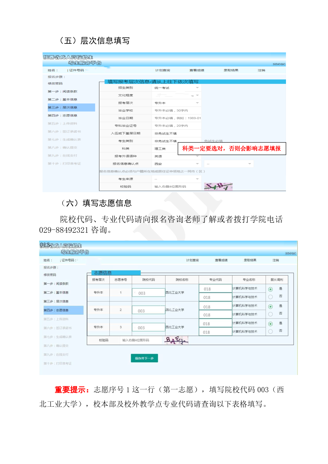
Task: Open 计划查询 above the 志愿信息 table
Action: (192, 260)
